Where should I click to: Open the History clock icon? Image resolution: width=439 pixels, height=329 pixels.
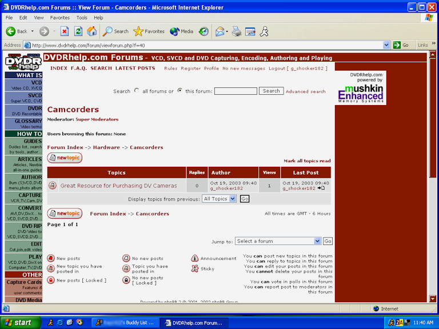(203, 31)
